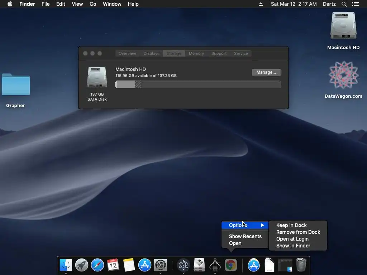Click Macintosh HD disk icon in Storage window
The height and width of the screenshot is (275, 367).
pos(97,77)
